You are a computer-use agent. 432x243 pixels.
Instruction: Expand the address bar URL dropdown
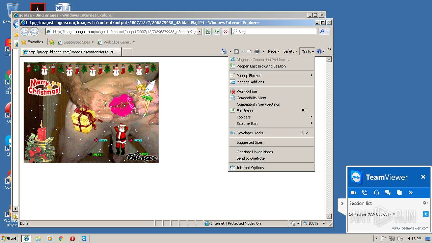[199, 31]
